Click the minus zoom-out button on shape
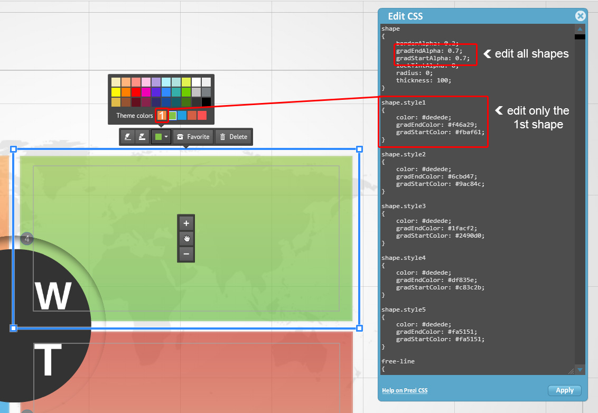Viewport: 598px width, 413px height. (x=186, y=254)
